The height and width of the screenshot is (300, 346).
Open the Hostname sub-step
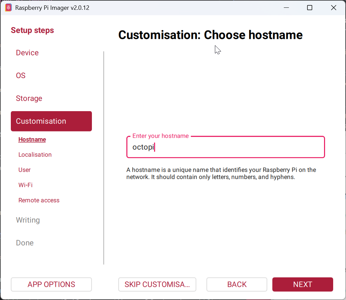pos(32,140)
